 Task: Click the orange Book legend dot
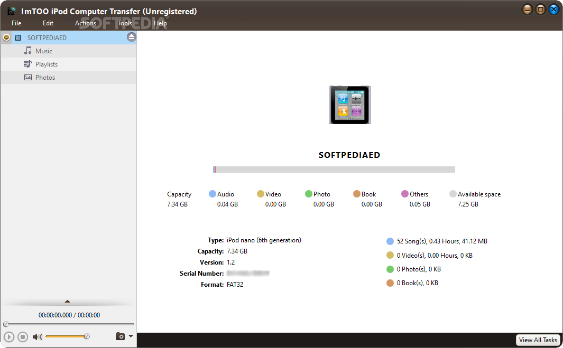[356, 194]
